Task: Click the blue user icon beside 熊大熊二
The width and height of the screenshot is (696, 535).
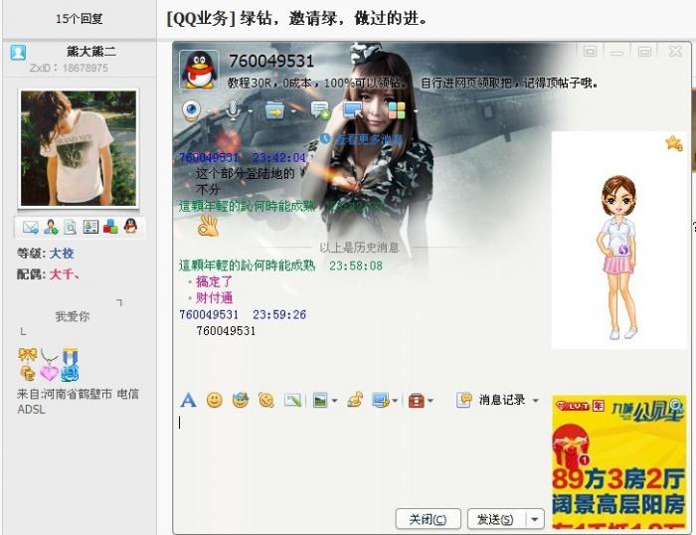Action: pos(18,53)
